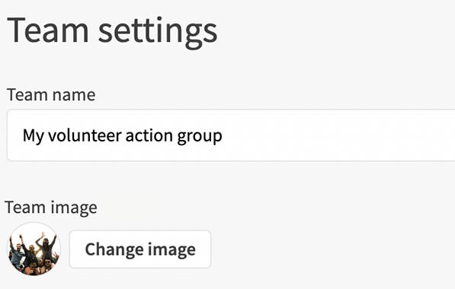Place cursor after 'group' in the team name

pyautogui.click(x=223, y=135)
